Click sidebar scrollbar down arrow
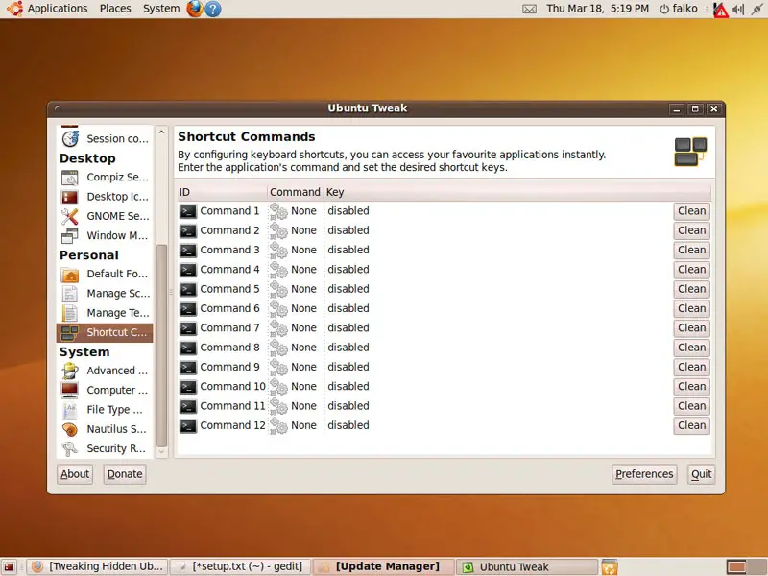Viewport: 768px width, 576px height. pyautogui.click(x=161, y=452)
